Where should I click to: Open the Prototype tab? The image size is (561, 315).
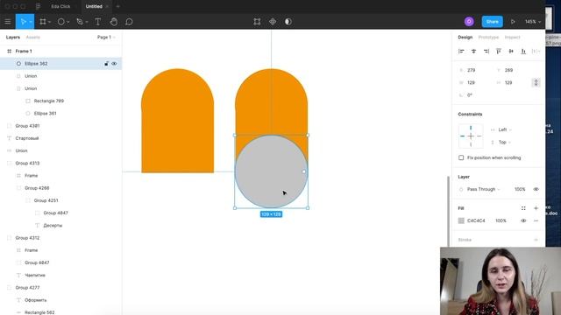(488, 37)
